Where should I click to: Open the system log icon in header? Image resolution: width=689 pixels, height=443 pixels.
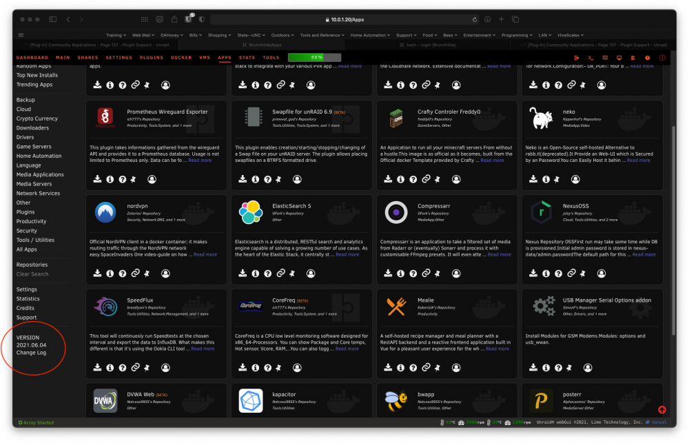pos(633,58)
